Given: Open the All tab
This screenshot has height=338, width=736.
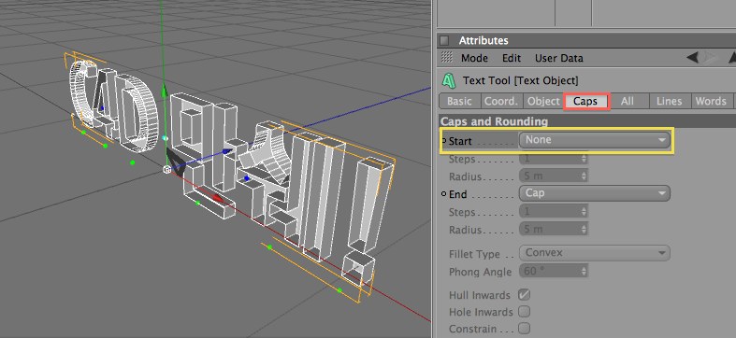Looking at the screenshot, I should click(628, 101).
